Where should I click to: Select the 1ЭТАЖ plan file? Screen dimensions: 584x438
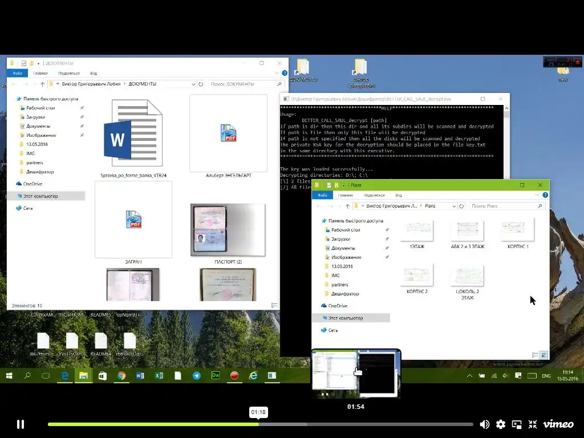coord(417,234)
